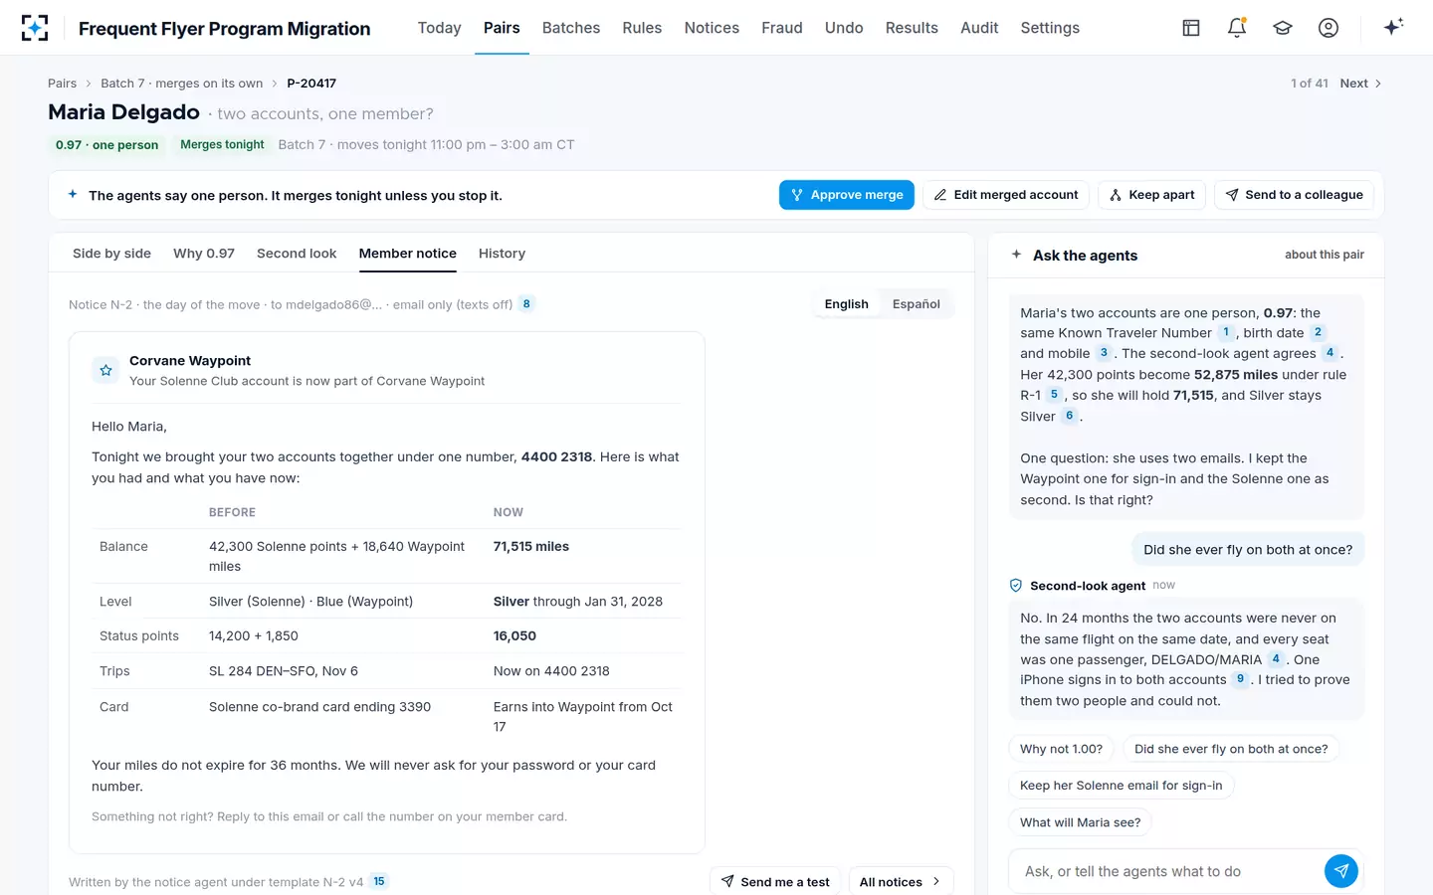
Task: Open citation 1 after Known Traveler Number
Action: click(x=1226, y=332)
